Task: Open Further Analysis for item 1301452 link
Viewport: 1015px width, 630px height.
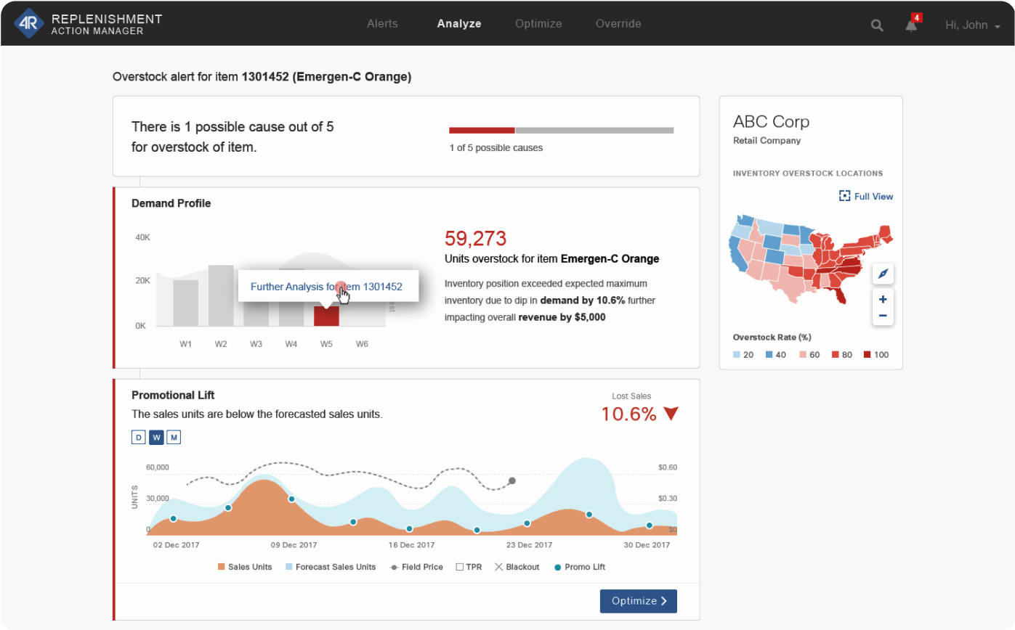Action: (326, 287)
